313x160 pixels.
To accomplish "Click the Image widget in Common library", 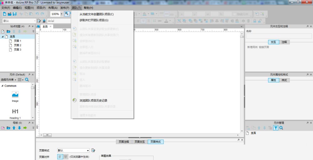I will pos(15,97).
